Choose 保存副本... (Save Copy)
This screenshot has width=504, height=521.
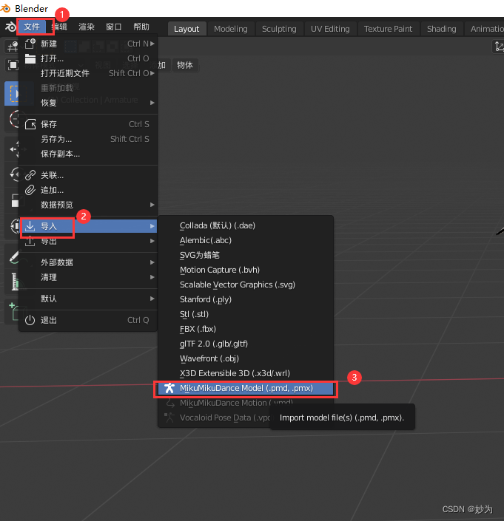88,154
